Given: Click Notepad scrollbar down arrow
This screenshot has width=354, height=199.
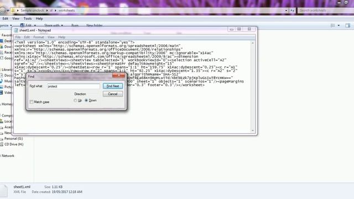Looking at the screenshot, I should [x=253, y=130].
